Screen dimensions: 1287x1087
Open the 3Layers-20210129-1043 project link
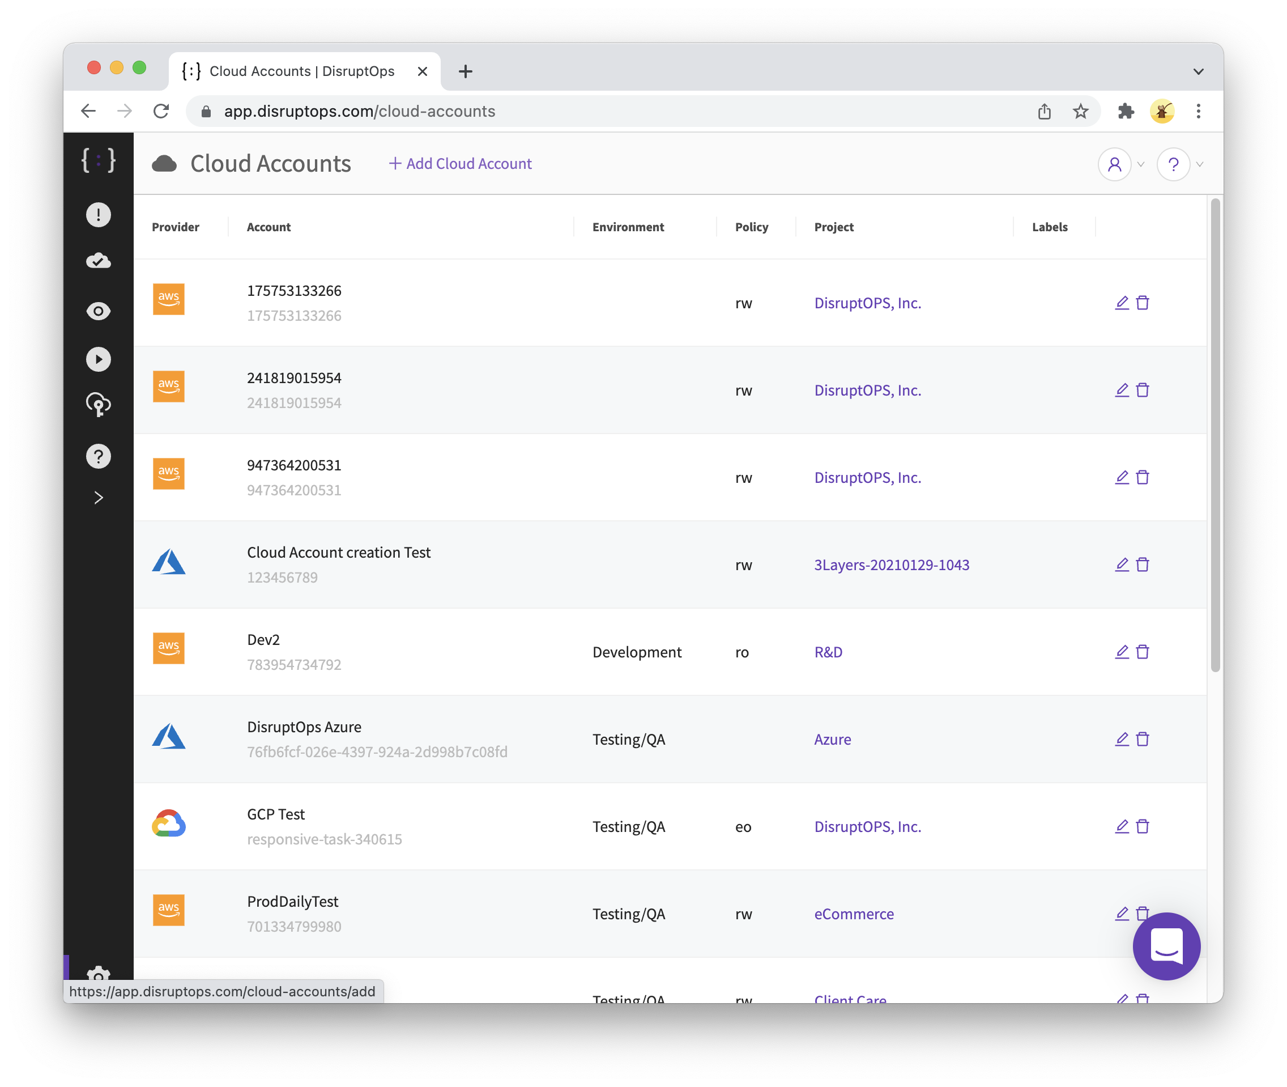[892, 565]
